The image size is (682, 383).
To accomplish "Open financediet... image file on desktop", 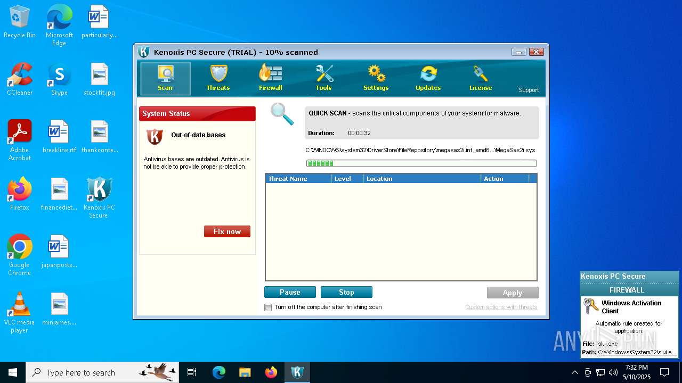I will [59, 195].
